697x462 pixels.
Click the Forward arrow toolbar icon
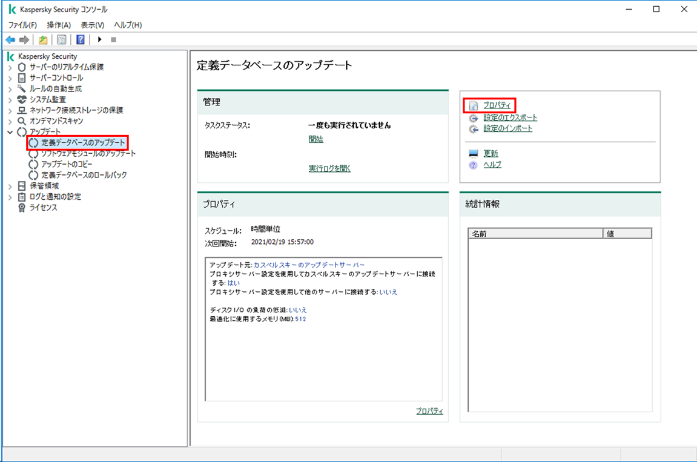coord(24,40)
